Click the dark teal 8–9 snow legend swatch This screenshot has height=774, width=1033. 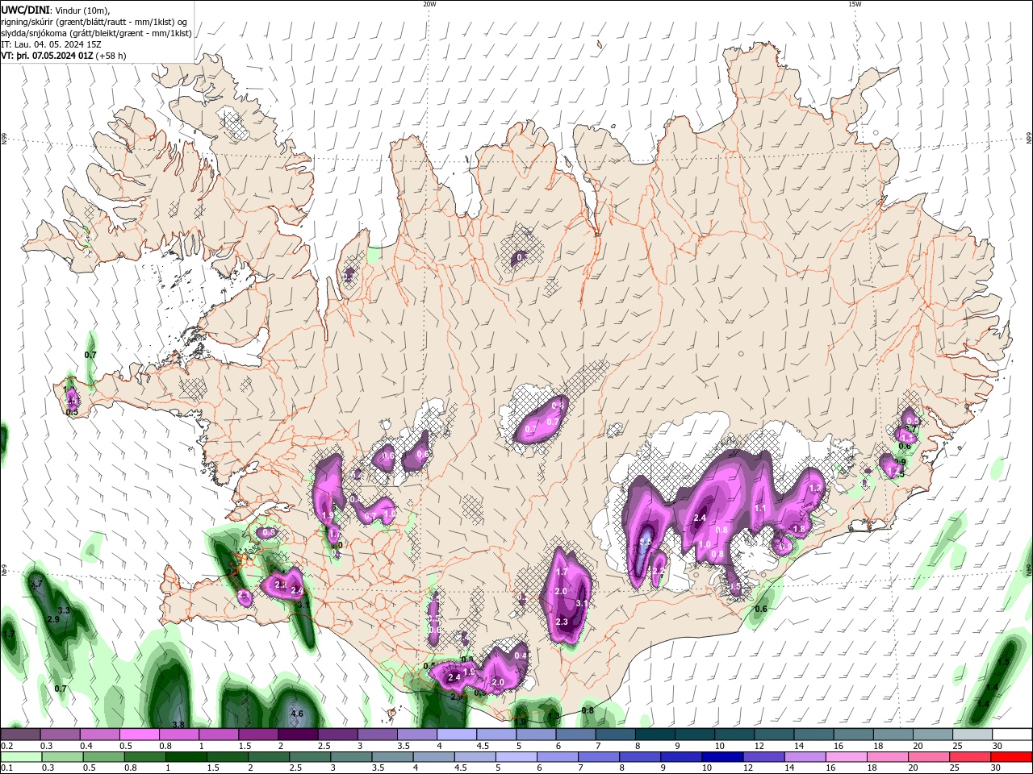click(655, 734)
